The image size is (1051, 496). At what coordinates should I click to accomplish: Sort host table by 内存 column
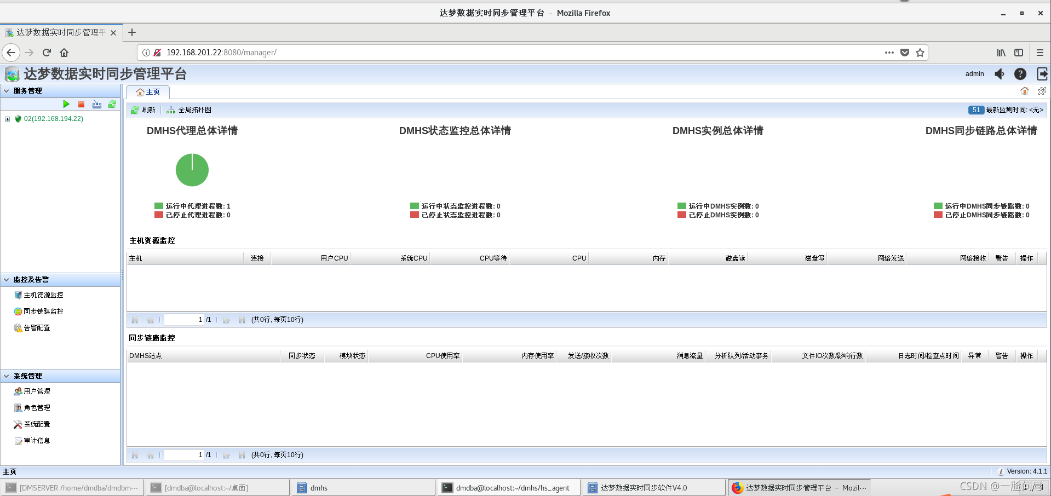(629, 258)
